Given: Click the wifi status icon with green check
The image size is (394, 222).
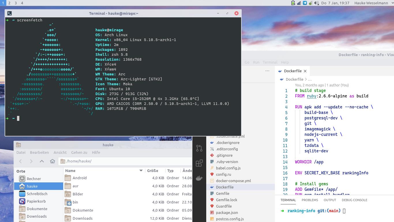Looking at the screenshot, I should click(x=311, y=3).
